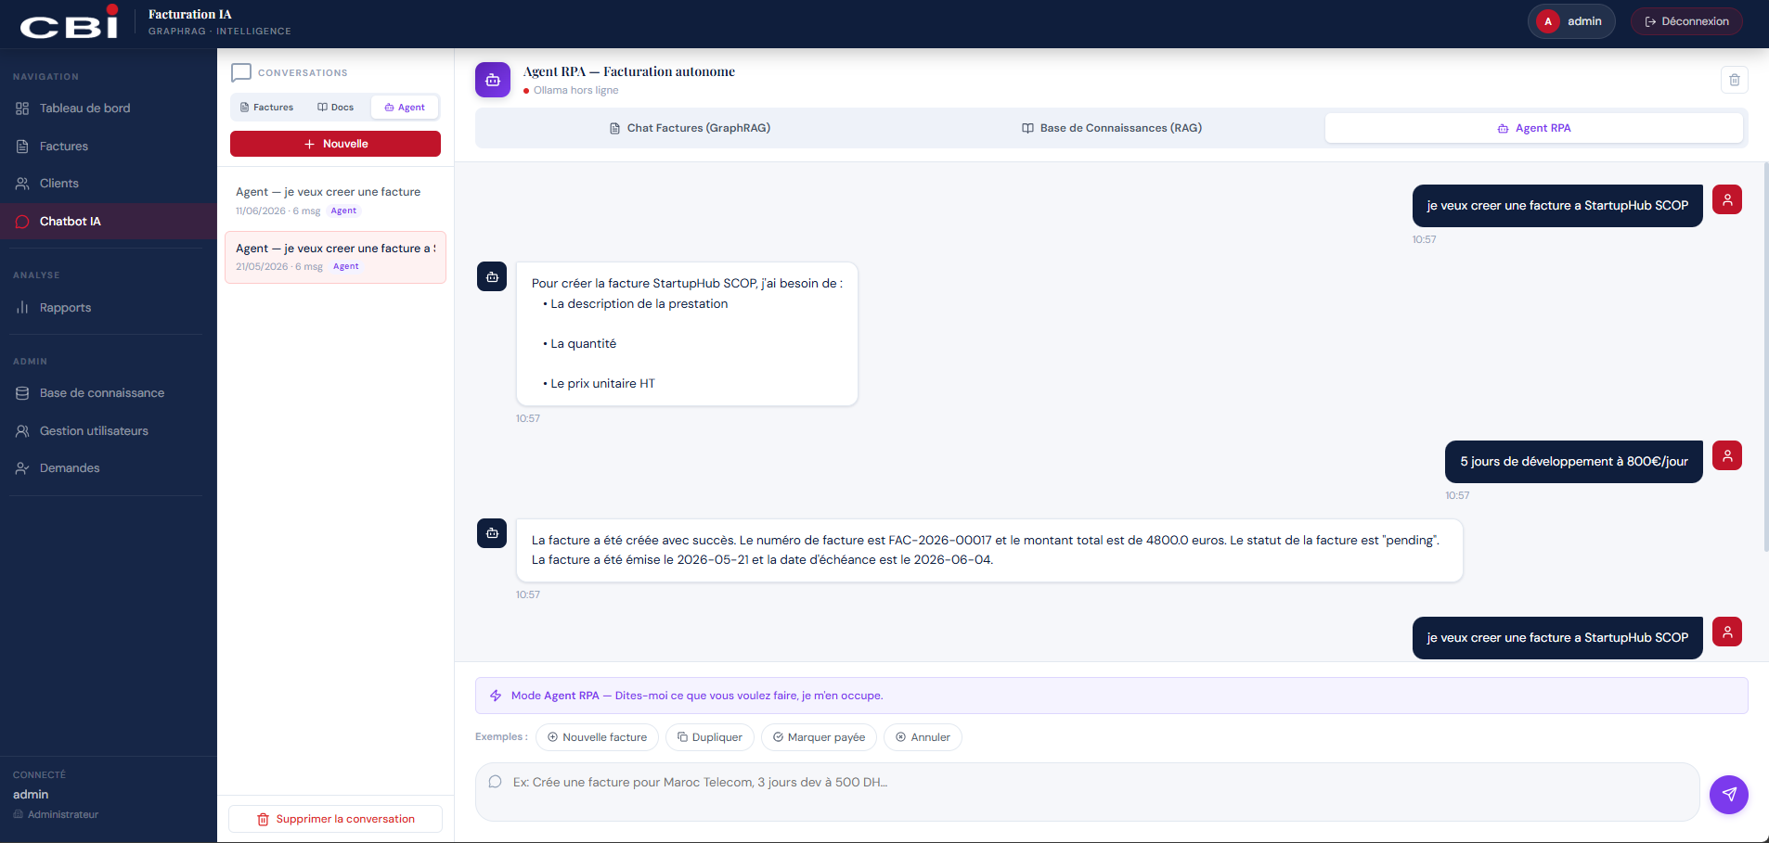Open Tableau de bord in the navigation
1769x843 pixels.
click(x=108, y=109)
